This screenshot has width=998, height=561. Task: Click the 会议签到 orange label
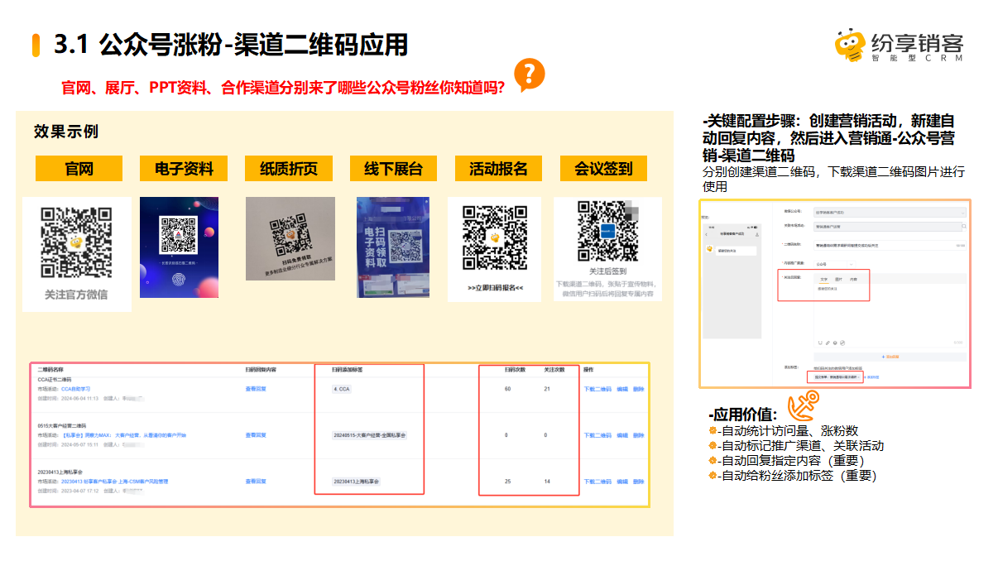pos(604,169)
